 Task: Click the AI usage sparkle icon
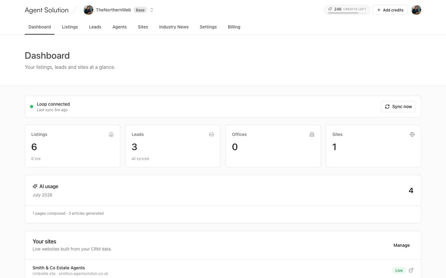point(35,186)
